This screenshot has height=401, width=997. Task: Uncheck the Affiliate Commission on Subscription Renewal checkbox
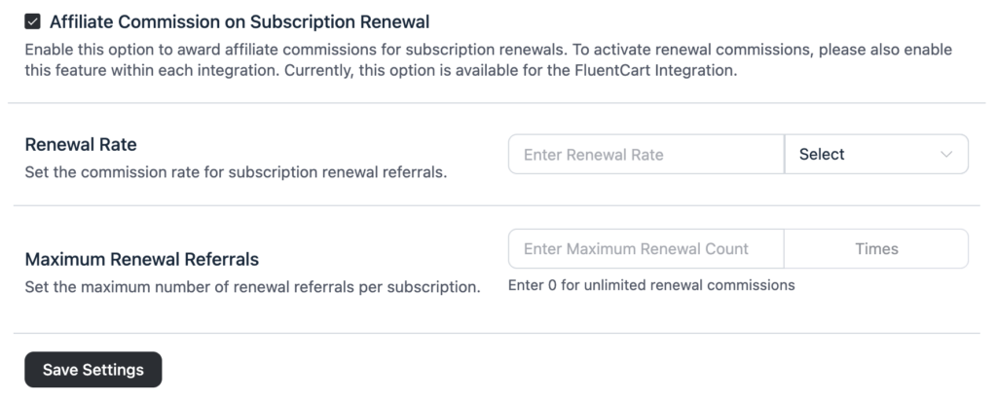click(33, 20)
